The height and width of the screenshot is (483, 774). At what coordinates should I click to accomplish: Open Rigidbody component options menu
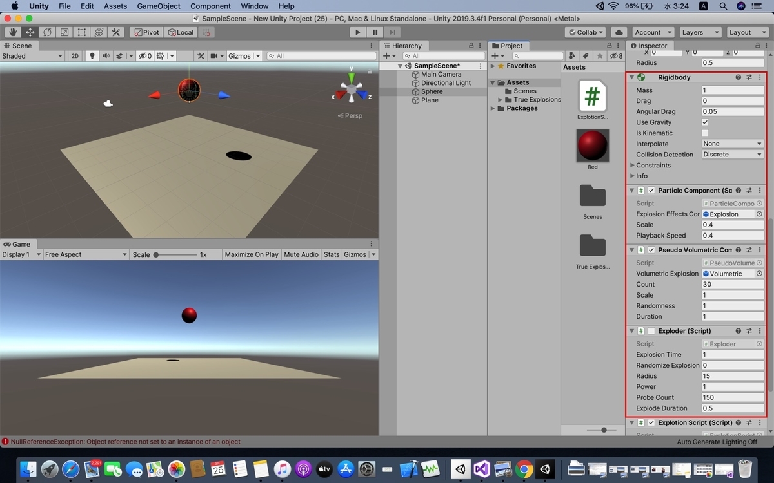click(x=760, y=77)
